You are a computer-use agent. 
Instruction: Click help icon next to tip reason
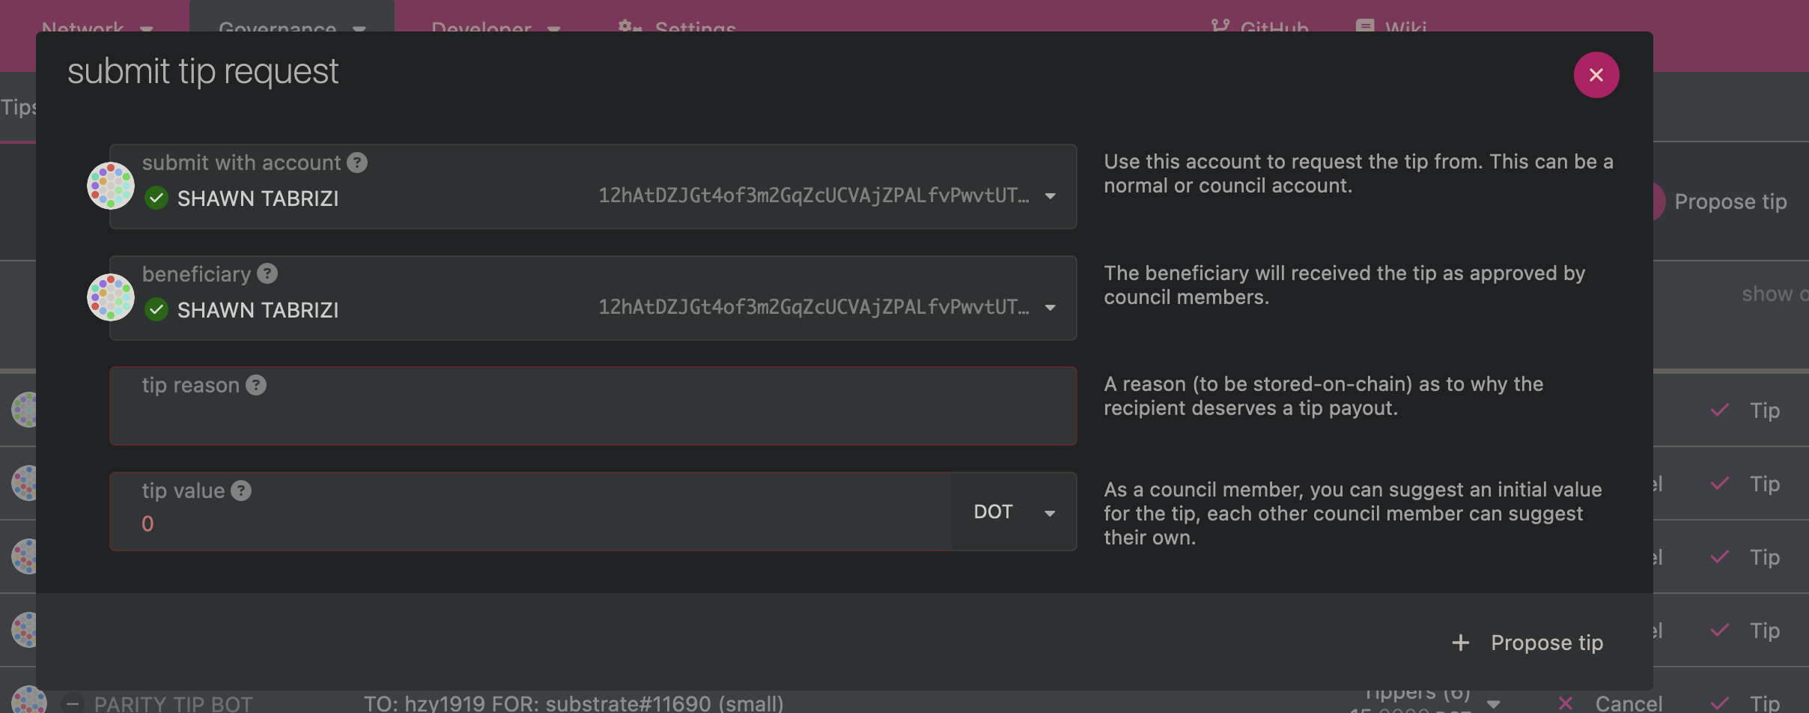click(x=256, y=385)
